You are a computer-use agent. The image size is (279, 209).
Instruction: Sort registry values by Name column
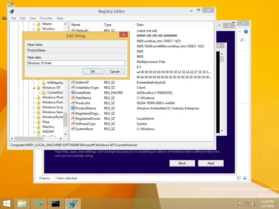click(x=86, y=25)
